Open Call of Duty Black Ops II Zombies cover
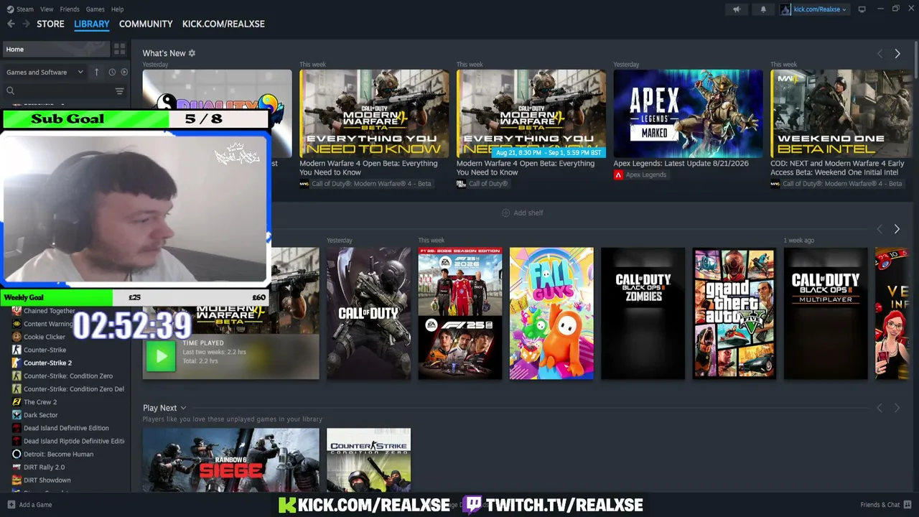919x517 pixels. (643, 313)
